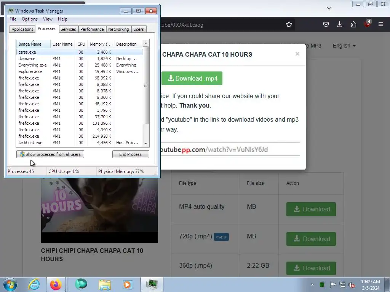
Task: Select firefox.exe row using 68,992 K
Action: pos(79,78)
